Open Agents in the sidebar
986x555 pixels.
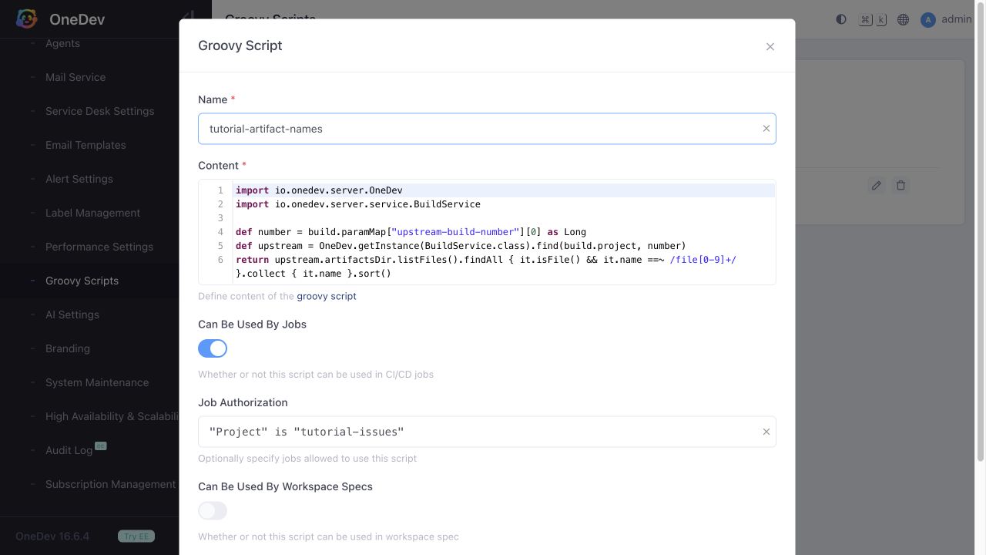(x=62, y=43)
